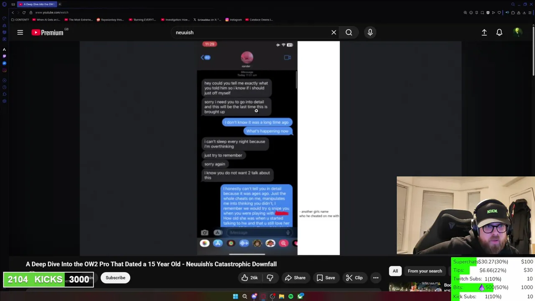Open the CONTENT? bookmarks folder
This screenshot has width=535, height=301.
click(x=20, y=20)
